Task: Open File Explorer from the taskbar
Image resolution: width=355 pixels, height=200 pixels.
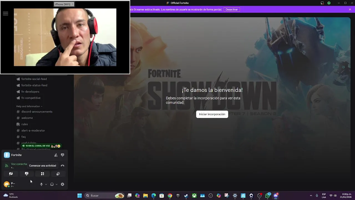Action: pos(146,196)
